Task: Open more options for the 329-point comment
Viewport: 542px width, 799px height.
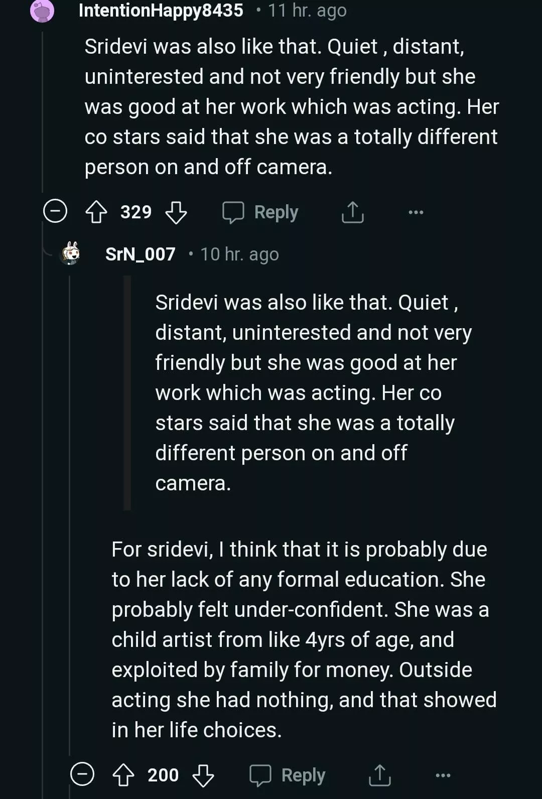Action: pyautogui.click(x=416, y=212)
